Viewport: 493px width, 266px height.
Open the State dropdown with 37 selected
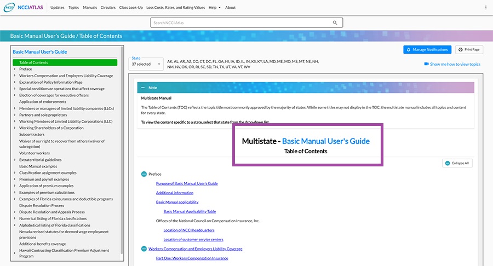[x=146, y=64]
